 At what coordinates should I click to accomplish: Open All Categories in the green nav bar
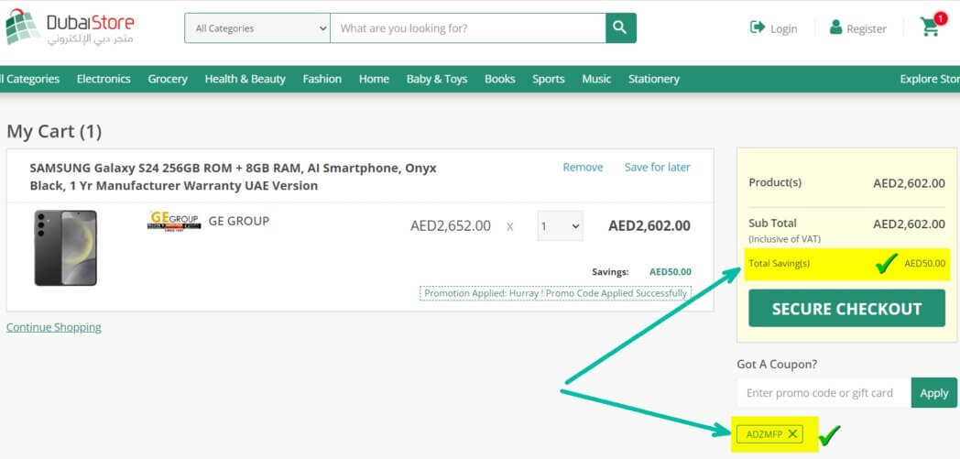pos(30,79)
